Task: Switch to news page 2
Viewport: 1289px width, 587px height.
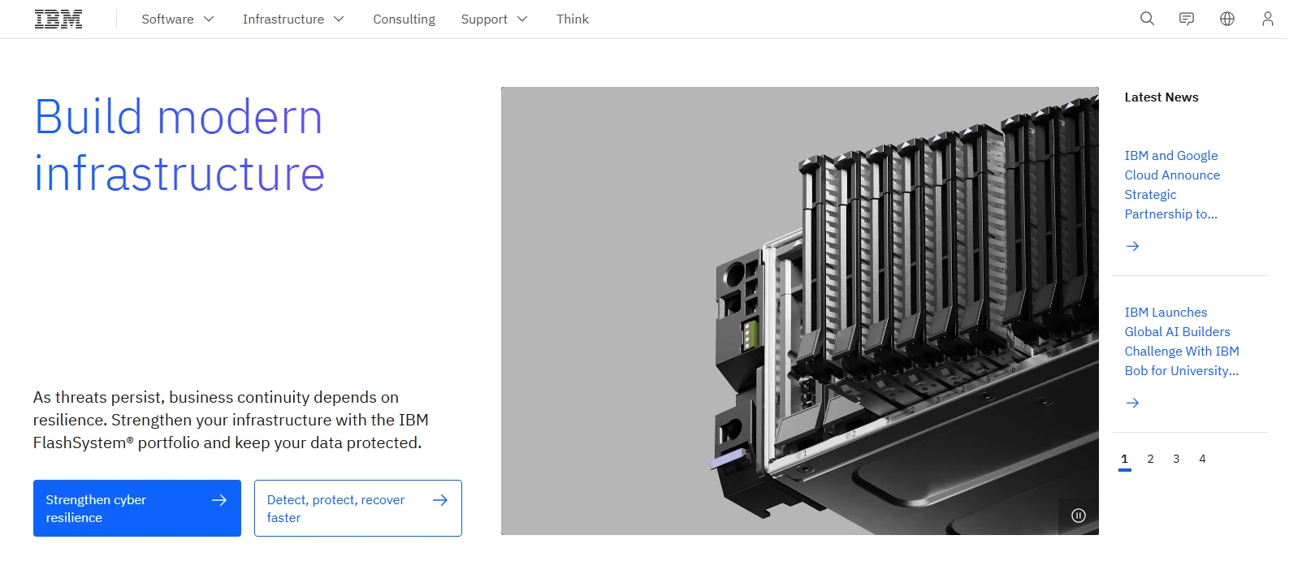Action: (1150, 460)
